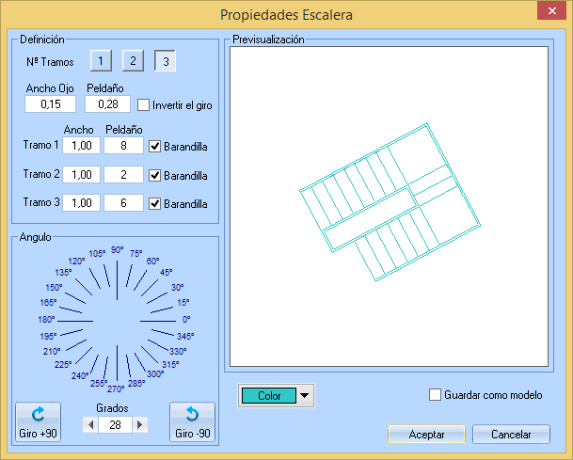Image resolution: width=573 pixels, height=460 pixels.
Task: Enable Guardar como modelo checkbox
Action: (x=435, y=395)
